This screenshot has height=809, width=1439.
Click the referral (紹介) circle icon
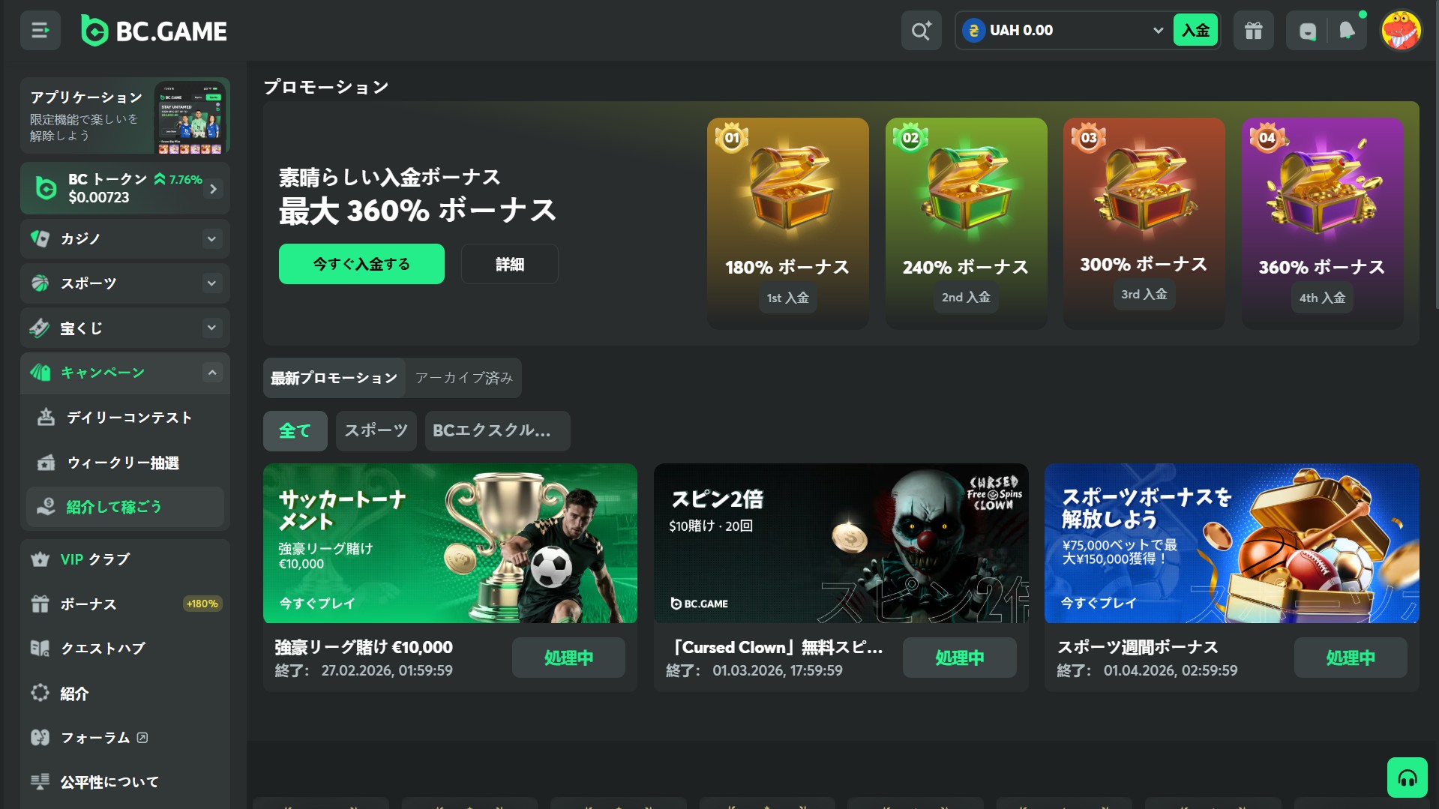[40, 693]
